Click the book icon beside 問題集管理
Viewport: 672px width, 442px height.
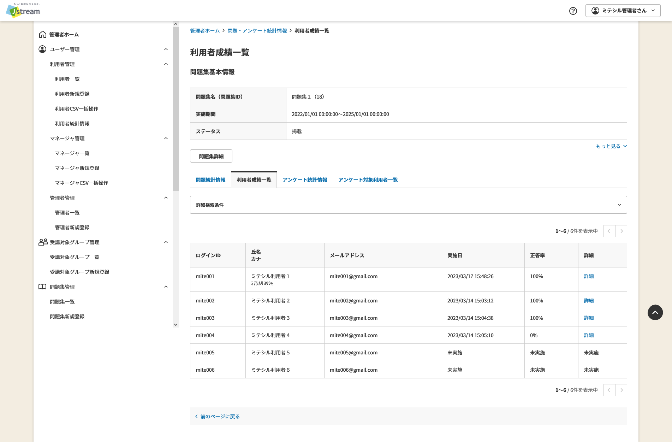[x=42, y=287]
